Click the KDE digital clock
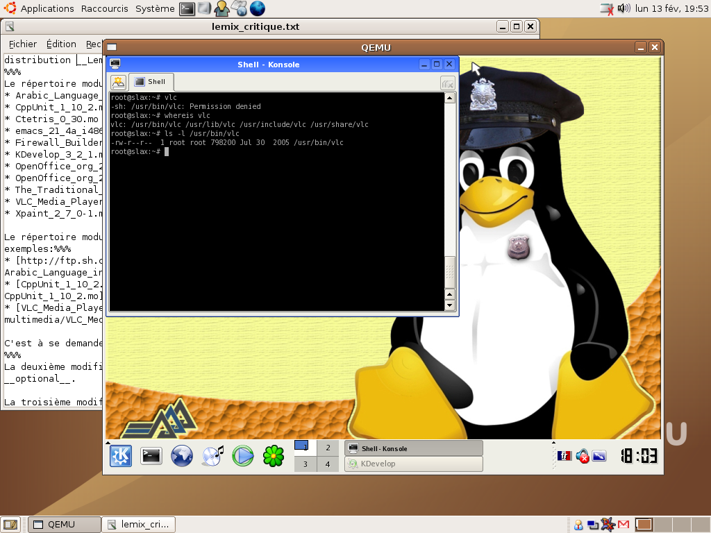 [x=639, y=456]
